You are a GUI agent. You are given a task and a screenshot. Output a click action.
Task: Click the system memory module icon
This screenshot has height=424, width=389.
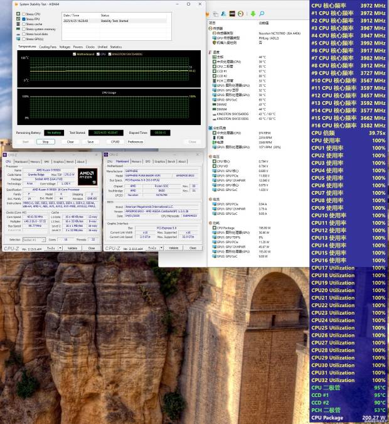(x=18, y=29)
